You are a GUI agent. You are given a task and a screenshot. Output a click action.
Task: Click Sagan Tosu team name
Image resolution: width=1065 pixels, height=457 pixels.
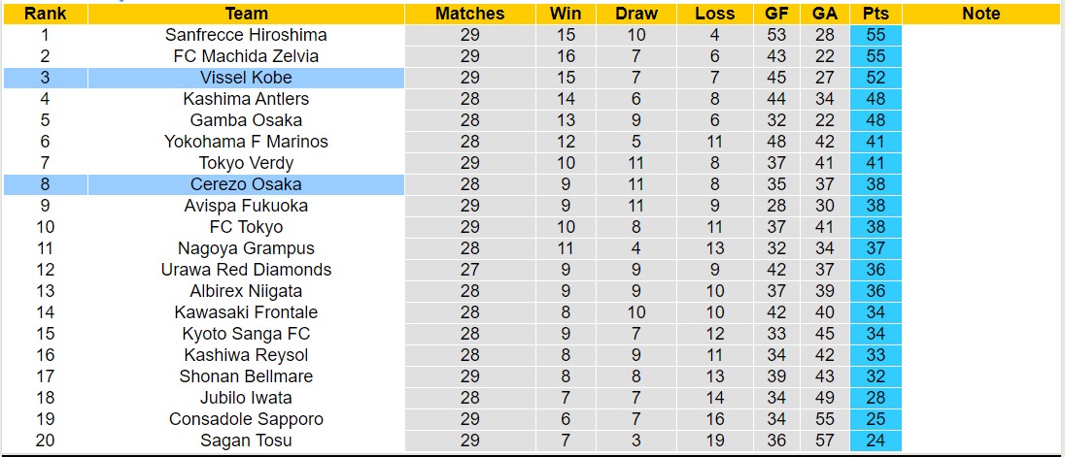[x=246, y=441]
